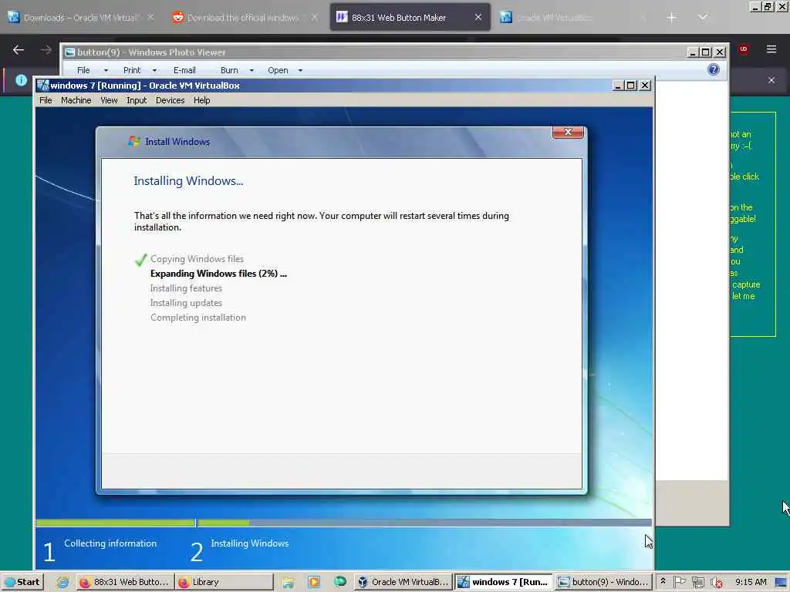The height and width of the screenshot is (592, 790).
Task: Open volume tray icon with red mark
Action: click(x=716, y=583)
